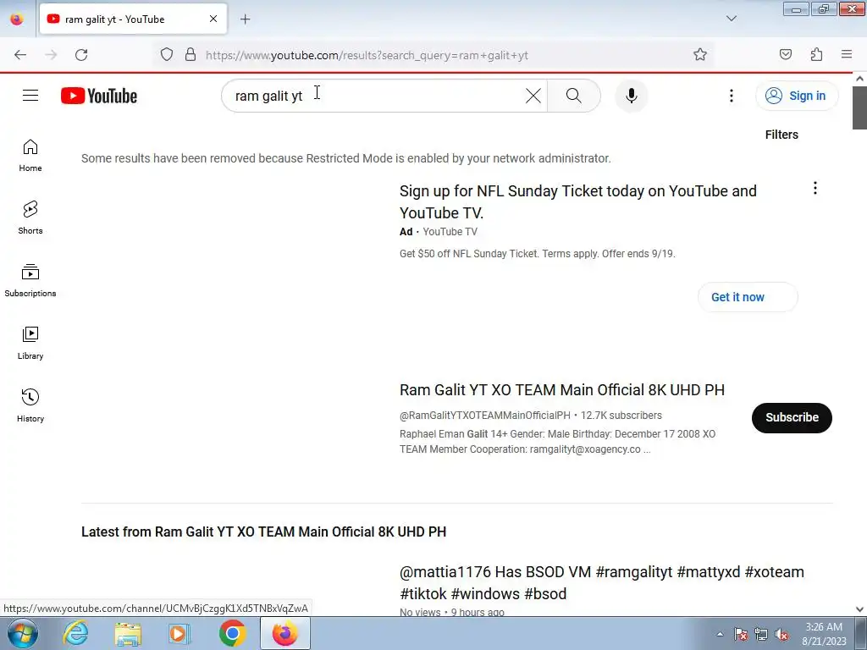The height and width of the screenshot is (650, 867).
Task: Click Get it now ad button
Action: click(747, 297)
